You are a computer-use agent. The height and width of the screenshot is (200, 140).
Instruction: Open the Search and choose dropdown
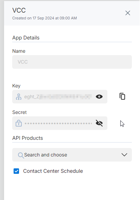(72, 155)
